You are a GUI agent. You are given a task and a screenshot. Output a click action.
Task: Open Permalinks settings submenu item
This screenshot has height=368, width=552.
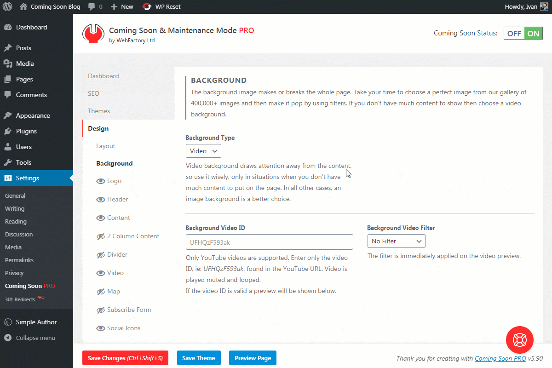(19, 260)
